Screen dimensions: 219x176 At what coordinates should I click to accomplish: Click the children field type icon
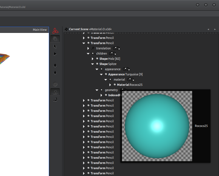tap(93, 53)
